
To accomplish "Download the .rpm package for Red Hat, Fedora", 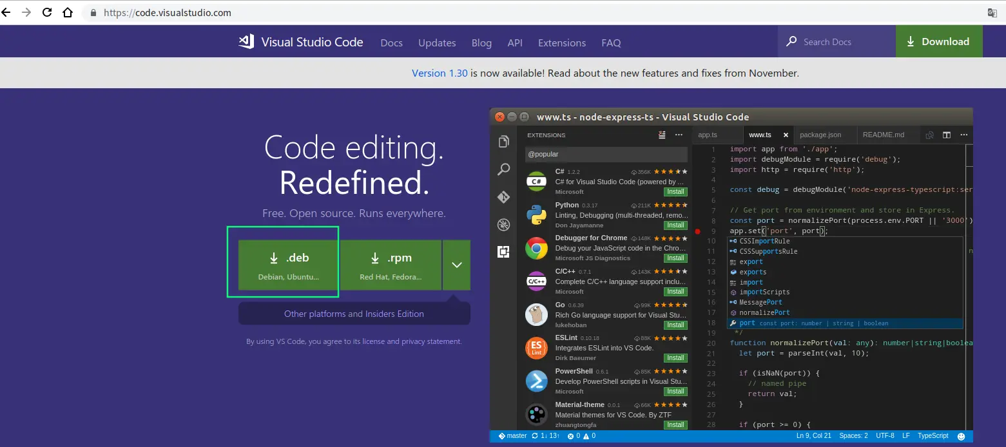I will point(391,265).
